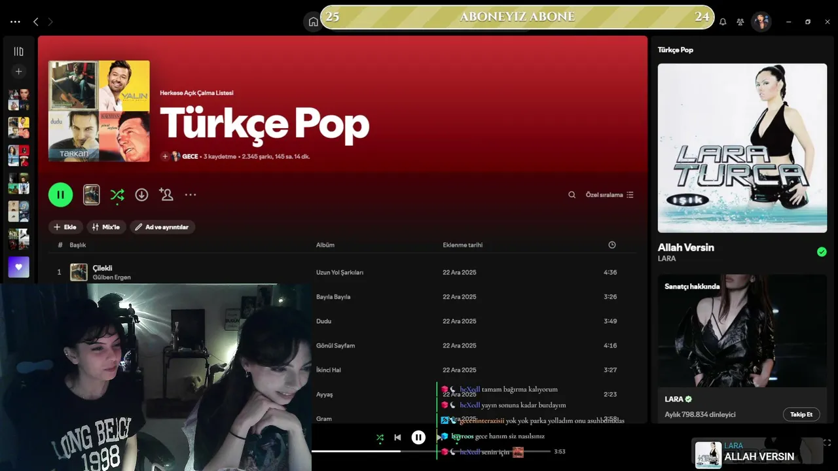Download the playlist
This screenshot has width=838, height=471.
pos(141,194)
